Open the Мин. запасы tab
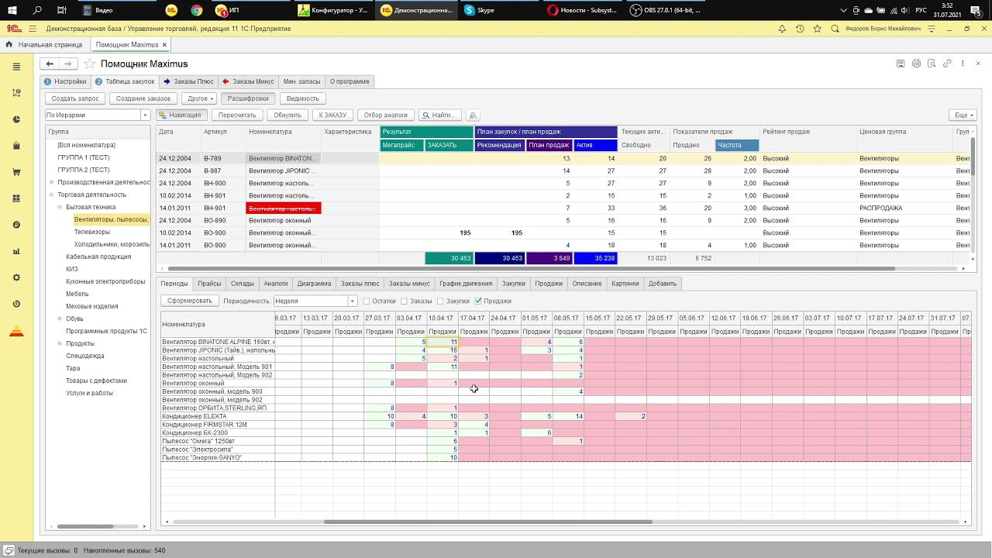This screenshot has width=992, height=558. pos(301,81)
